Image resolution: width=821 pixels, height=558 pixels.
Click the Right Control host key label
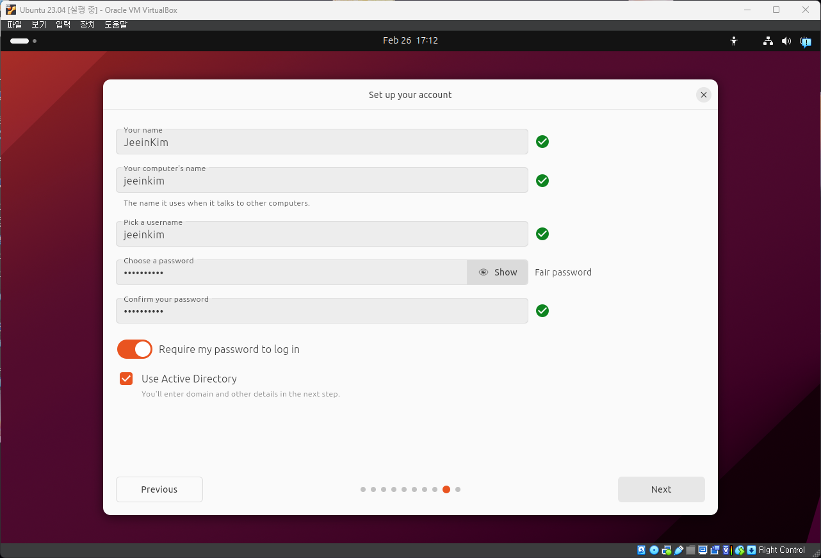(x=782, y=550)
